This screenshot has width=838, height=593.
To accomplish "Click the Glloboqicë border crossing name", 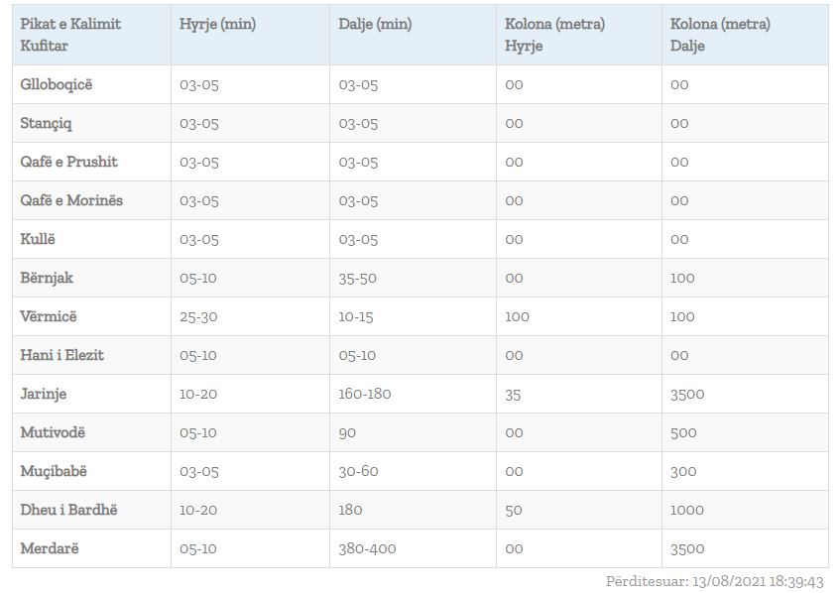I will point(57,84).
